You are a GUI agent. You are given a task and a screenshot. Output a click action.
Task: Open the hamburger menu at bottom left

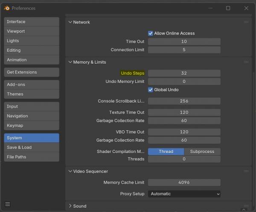click(x=7, y=204)
